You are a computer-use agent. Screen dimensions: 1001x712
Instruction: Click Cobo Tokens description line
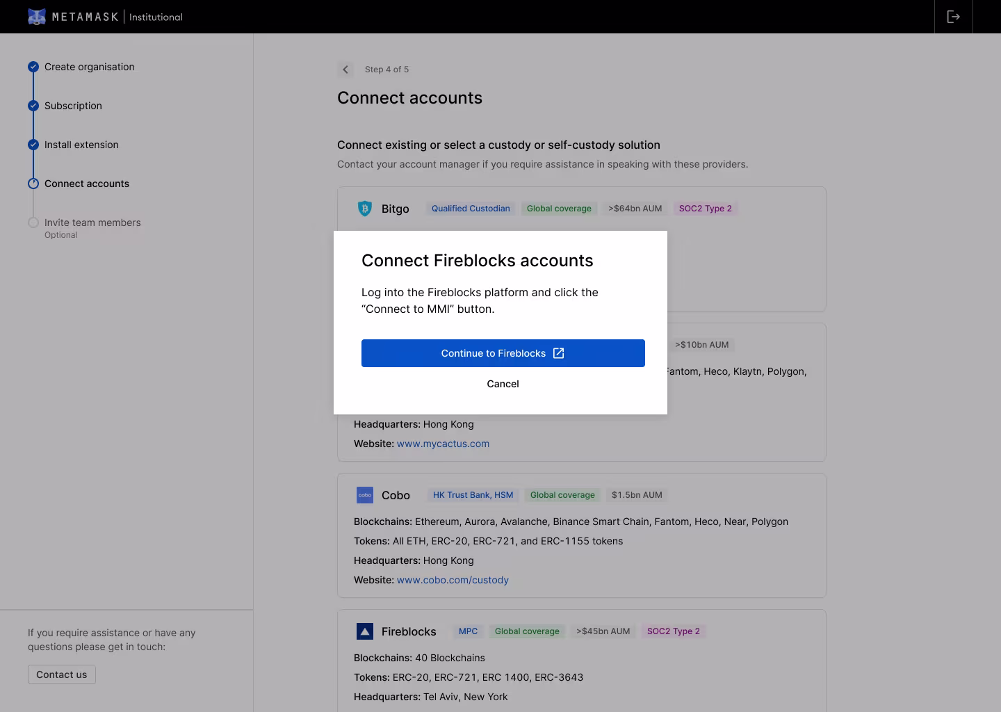pos(488,541)
